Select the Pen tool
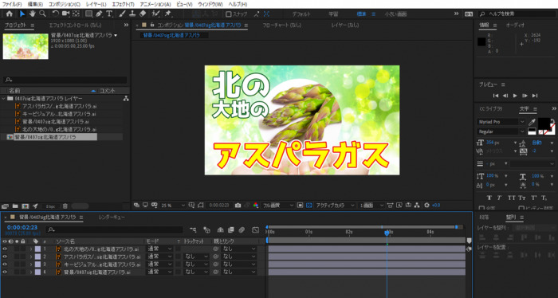The width and height of the screenshot is (558, 298). (100, 14)
